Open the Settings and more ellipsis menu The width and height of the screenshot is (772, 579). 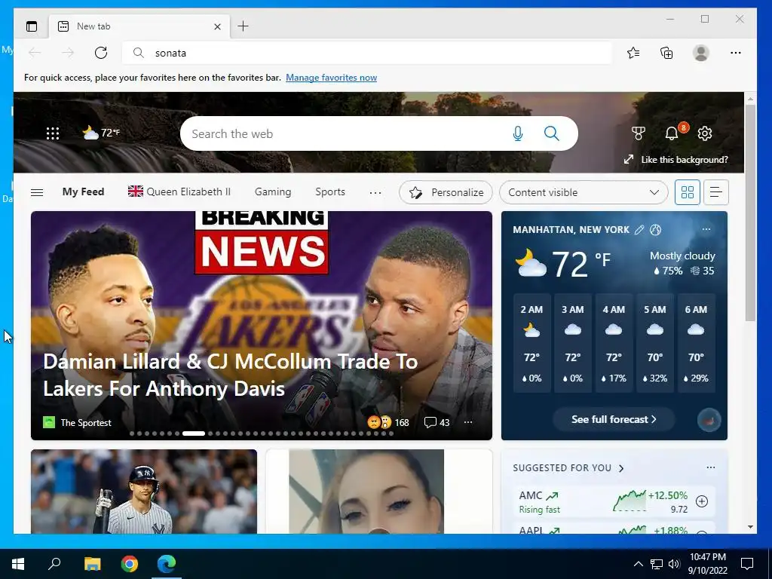tap(736, 53)
